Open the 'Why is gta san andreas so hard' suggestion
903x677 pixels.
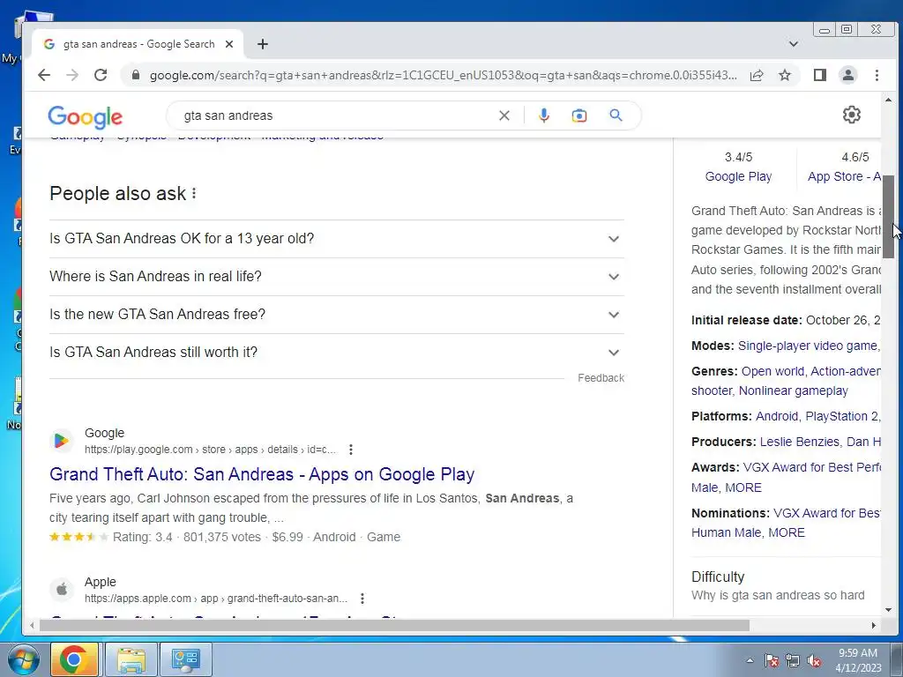point(778,595)
